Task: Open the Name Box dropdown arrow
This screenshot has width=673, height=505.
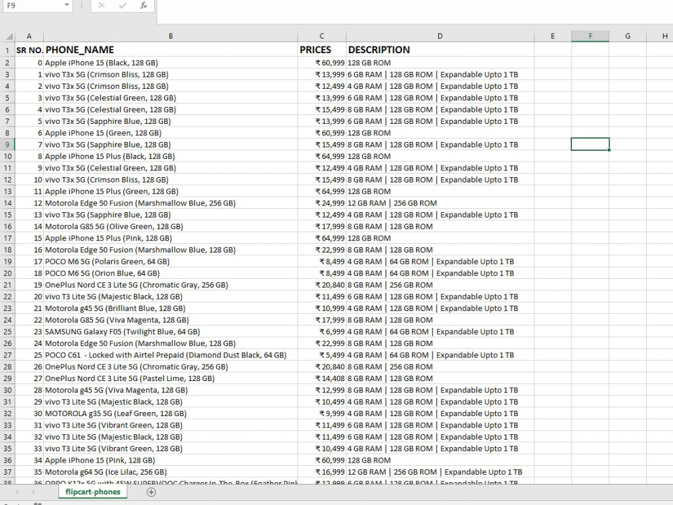Action: tap(67, 5)
